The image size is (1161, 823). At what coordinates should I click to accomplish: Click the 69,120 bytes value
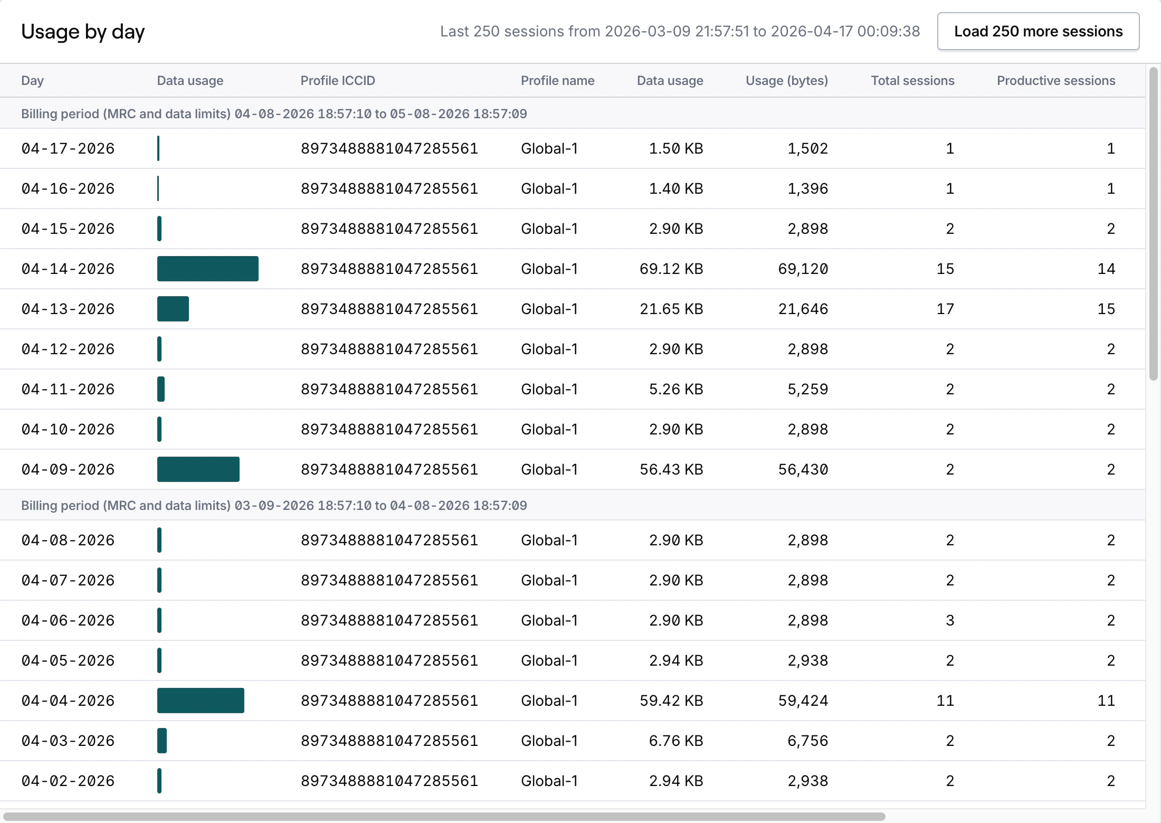point(803,269)
